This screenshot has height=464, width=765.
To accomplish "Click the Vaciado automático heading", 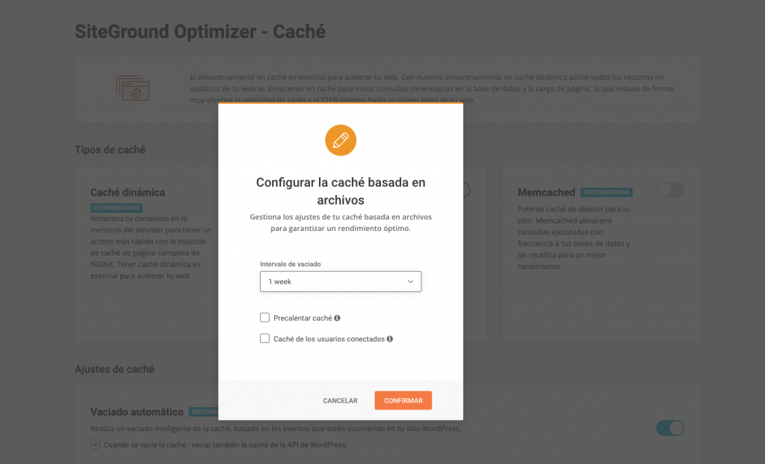I will [x=137, y=412].
